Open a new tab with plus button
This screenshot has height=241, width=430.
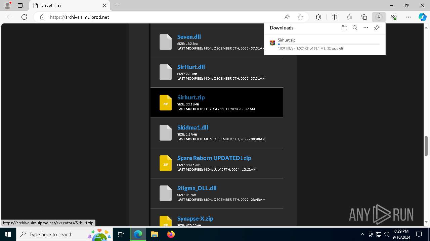click(117, 5)
